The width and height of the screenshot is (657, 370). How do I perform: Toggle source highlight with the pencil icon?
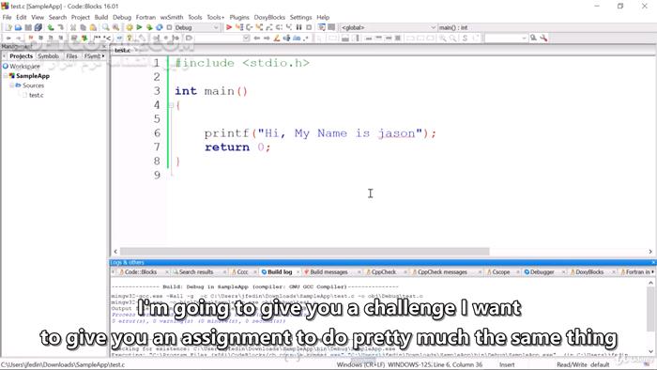[277, 39]
